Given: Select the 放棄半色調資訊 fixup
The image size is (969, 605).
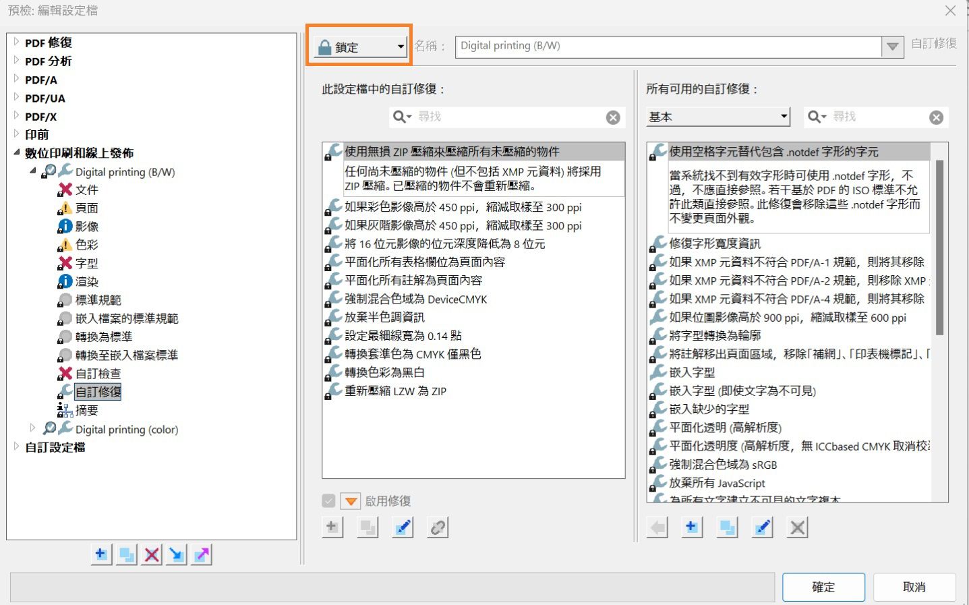Looking at the screenshot, I should [x=385, y=317].
